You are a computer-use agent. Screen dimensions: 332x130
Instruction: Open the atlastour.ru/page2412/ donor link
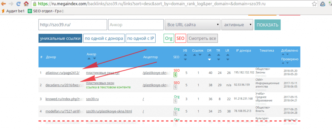[62, 73]
